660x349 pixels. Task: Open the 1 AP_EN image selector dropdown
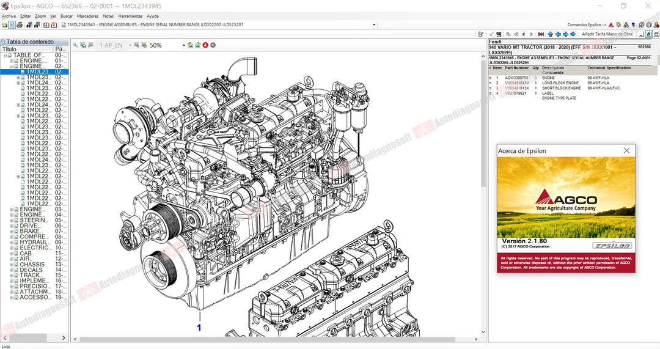click(x=130, y=45)
